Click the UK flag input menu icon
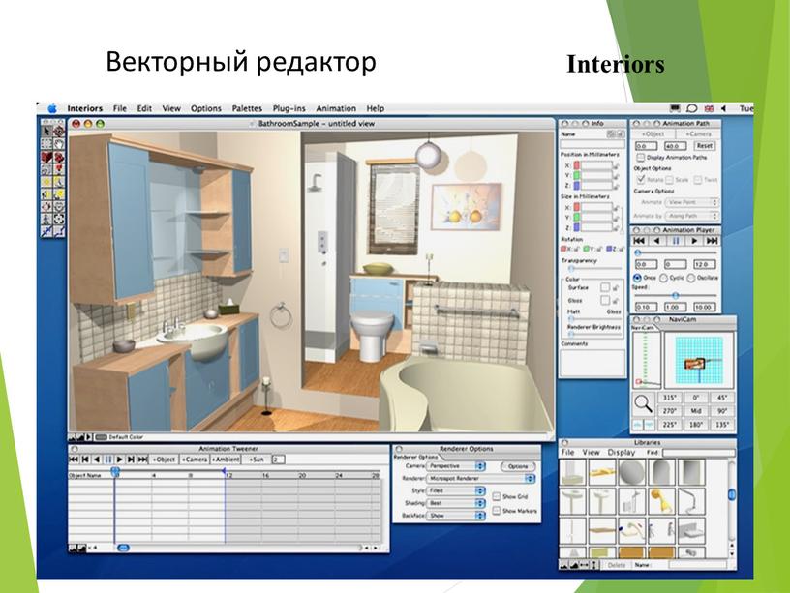The height and width of the screenshot is (593, 790). coord(709,108)
